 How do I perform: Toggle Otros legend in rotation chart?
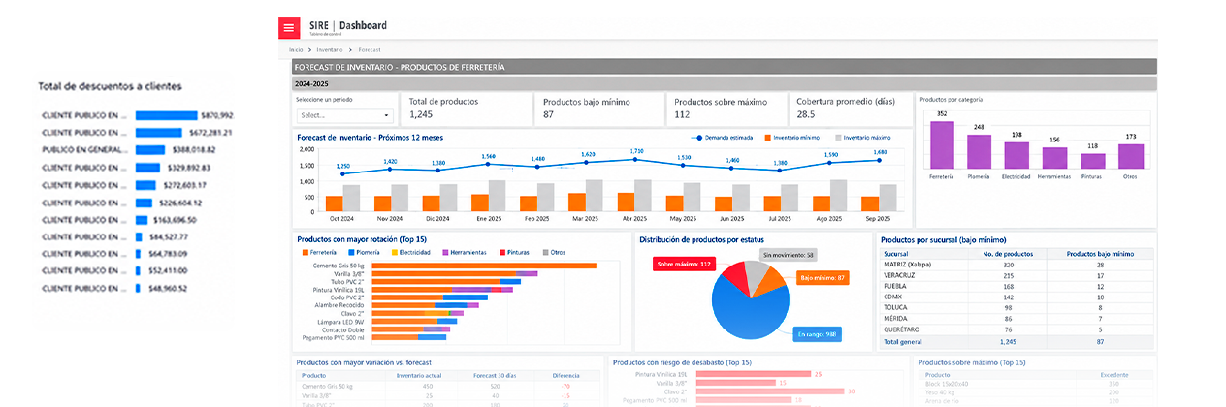coord(554,252)
